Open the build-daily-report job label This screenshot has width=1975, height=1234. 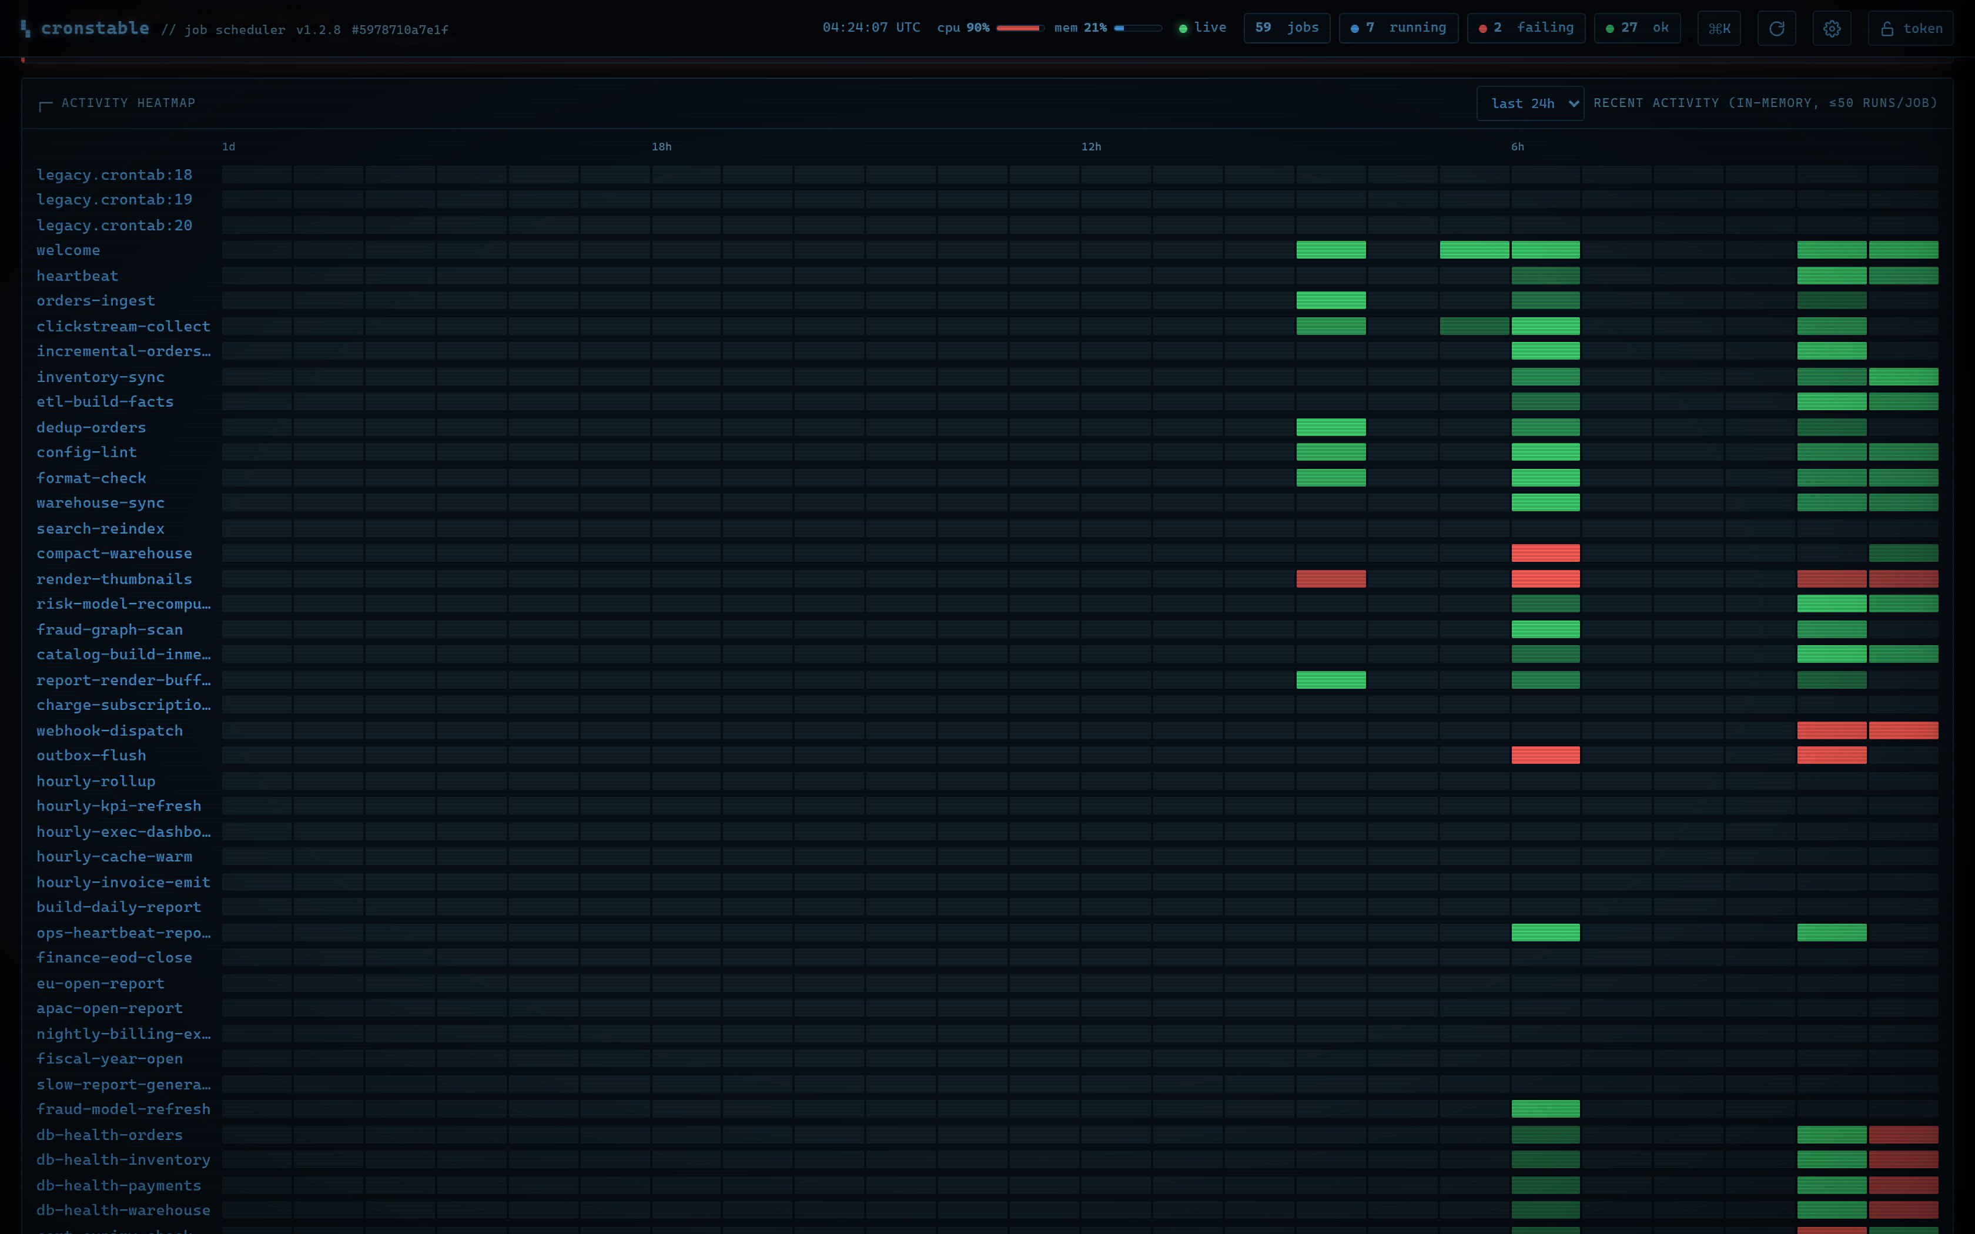[x=118, y=907]
